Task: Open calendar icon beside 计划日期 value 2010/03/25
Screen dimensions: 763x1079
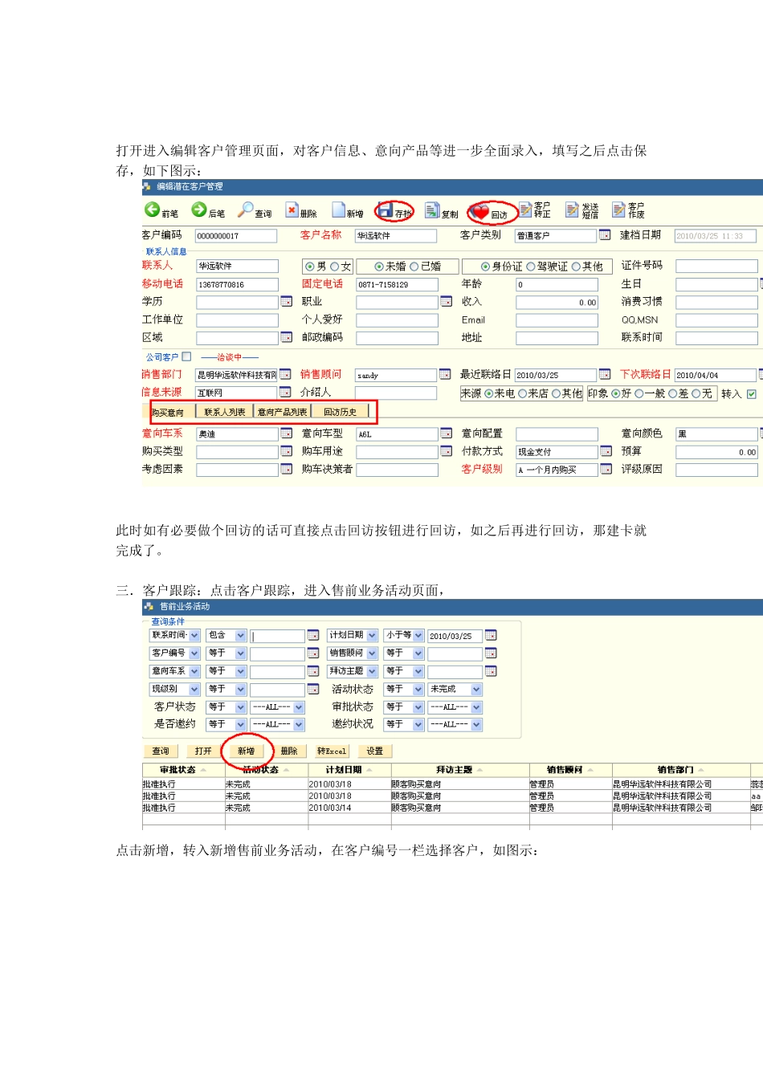Action: (x=491, y=635)
